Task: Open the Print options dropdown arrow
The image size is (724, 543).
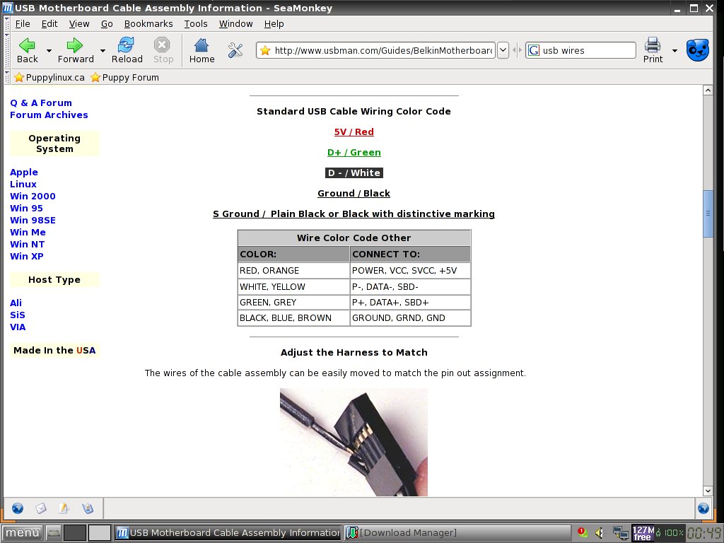Action: point(675,51)
